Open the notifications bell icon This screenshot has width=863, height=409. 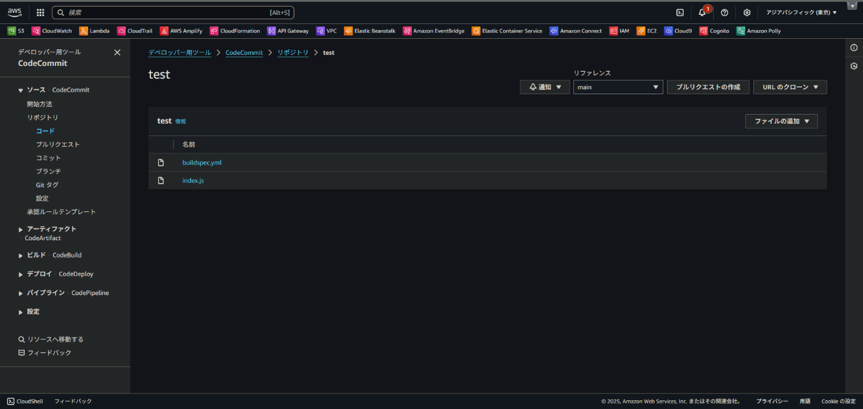(702, 12)
